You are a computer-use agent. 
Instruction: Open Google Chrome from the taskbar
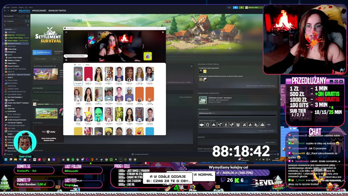[x=106, y=160]
